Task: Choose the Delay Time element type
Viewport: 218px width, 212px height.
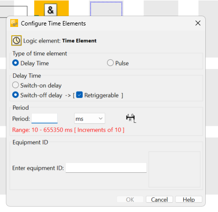Action: click(30, 63)
